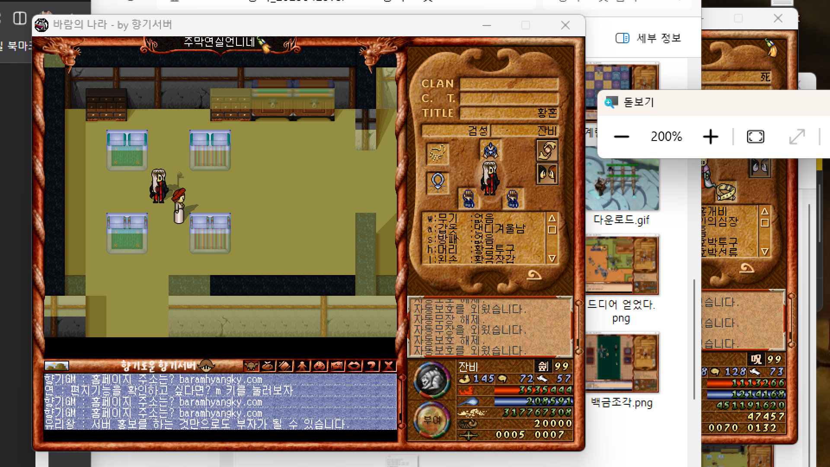Click the lips chat icon in toolbar
Viewport: 830px width, 467px height.
[x=354, y=366]
